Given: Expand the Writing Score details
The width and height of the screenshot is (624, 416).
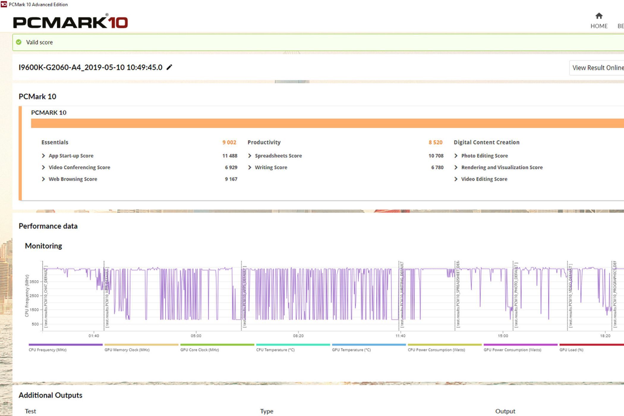Looking at the screenshot, I should pos(250,167).
